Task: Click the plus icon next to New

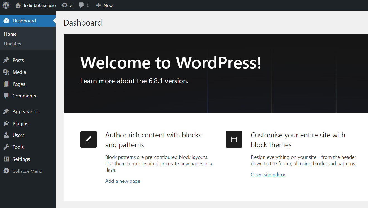Action: [98, 5]
